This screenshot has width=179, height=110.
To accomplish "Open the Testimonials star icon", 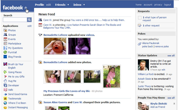I will pos(5,98).
